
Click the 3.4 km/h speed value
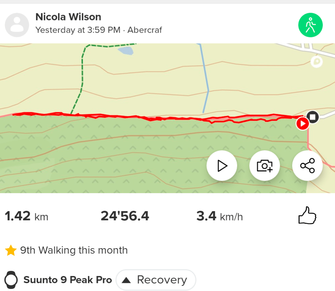[x=219, y=216]
